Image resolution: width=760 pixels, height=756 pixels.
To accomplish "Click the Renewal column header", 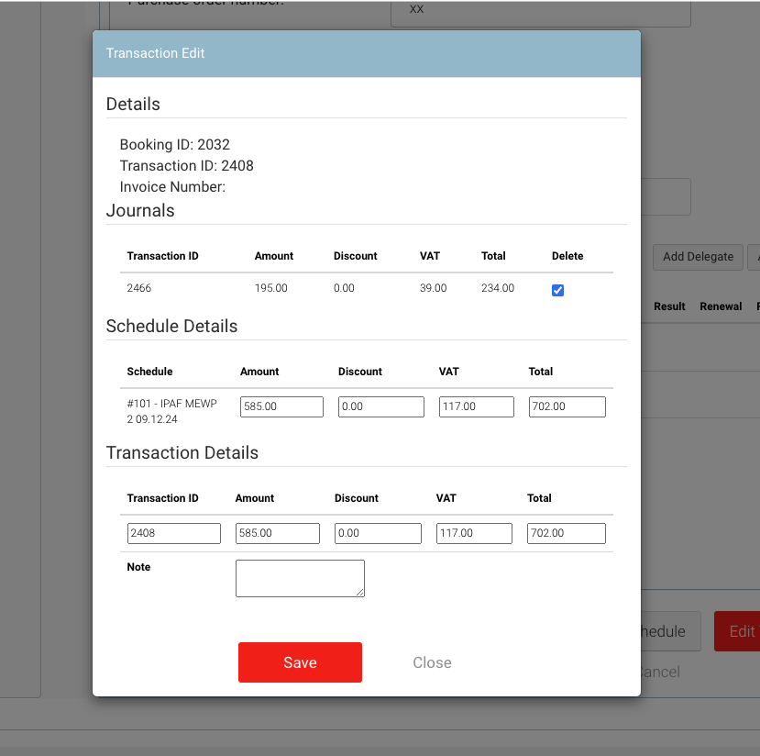I will point(721,306).
